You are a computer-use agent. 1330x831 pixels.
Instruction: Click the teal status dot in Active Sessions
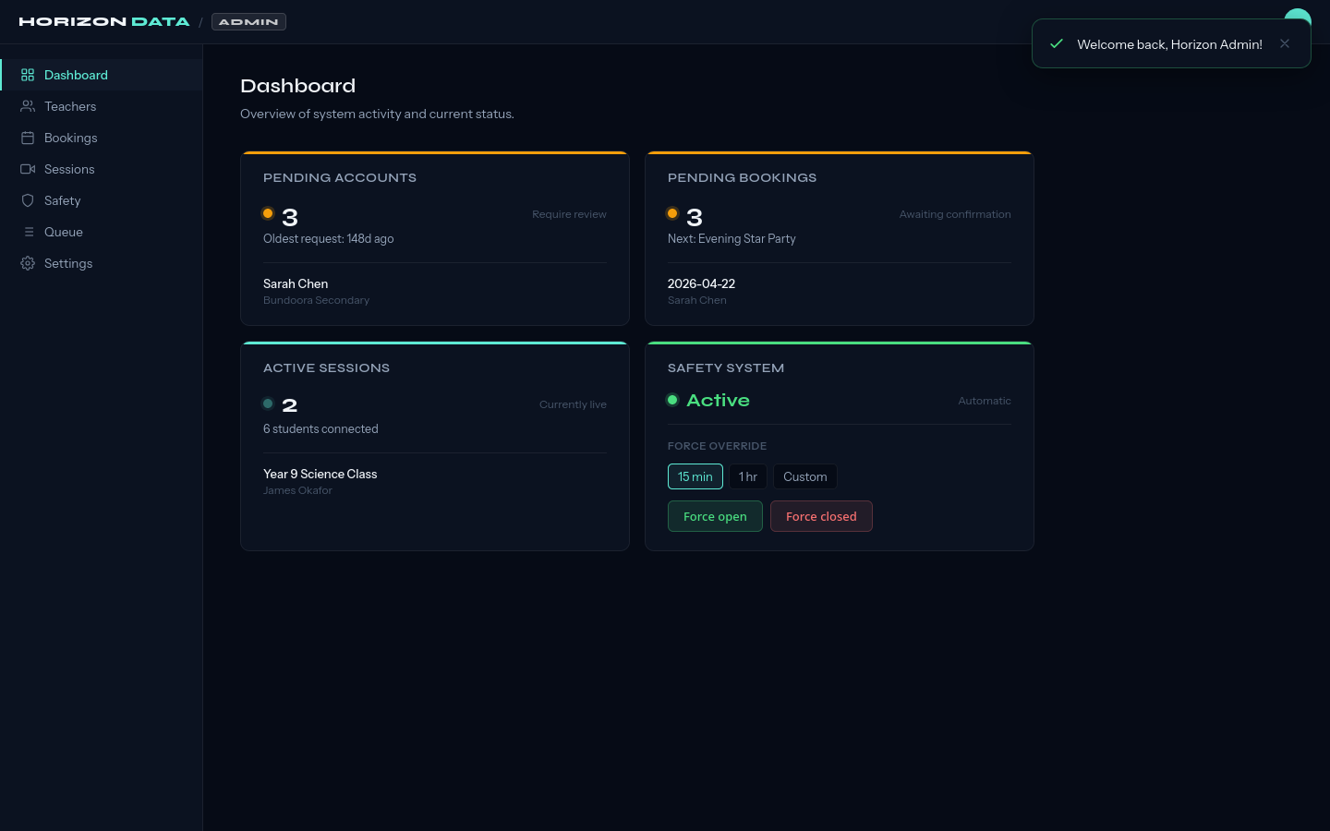(268, 403)
